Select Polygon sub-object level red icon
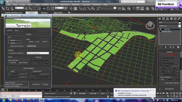Image resolution: width=182 pixels, height=102 pixels. (x=172, y=55)
